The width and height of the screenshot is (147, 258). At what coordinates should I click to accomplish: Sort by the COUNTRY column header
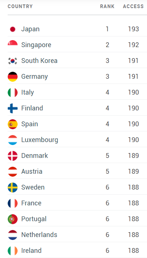[x=20, y=6]
